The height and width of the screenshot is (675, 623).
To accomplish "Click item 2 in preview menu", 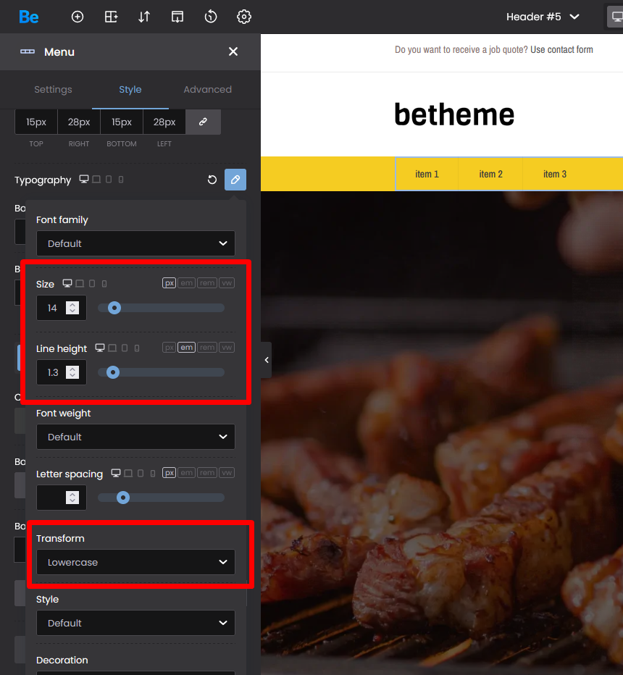I will coord(490,174).
